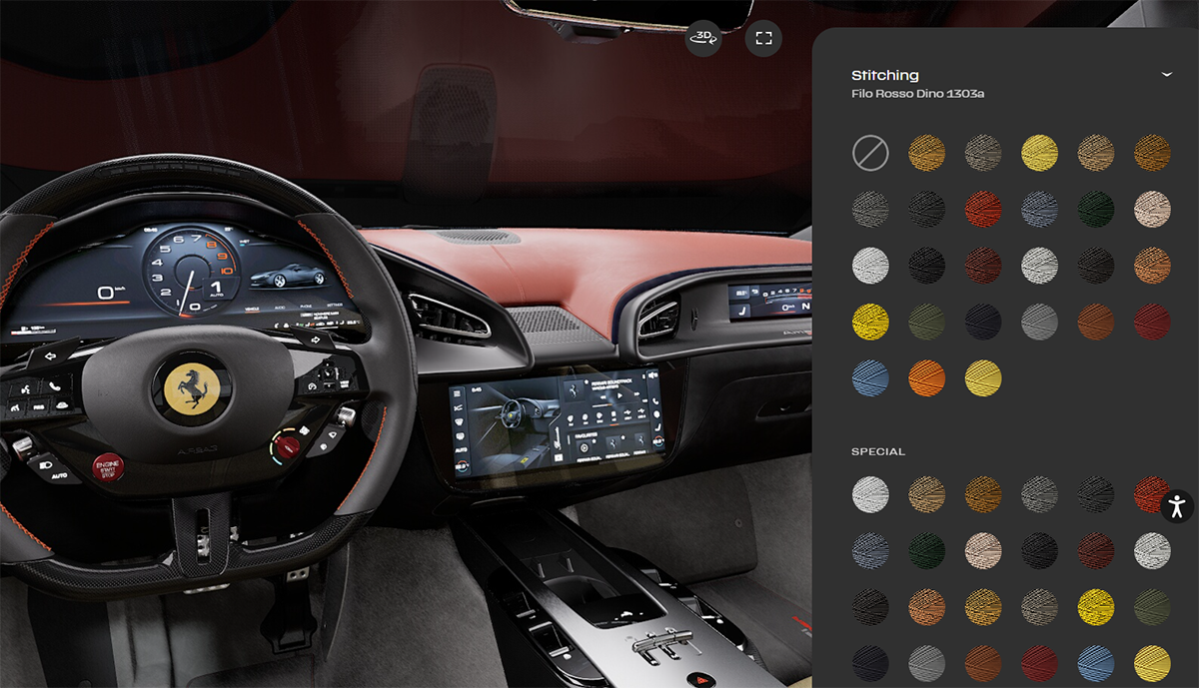Click the Filo Rosso Dino 1303a selection label
Image resolution: width=1199 pixels, height=688 pixels.
918,94
